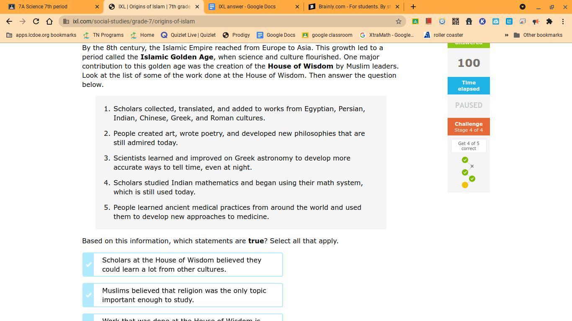Click the 100 SmartScore value
572x321 pixels.
tap(469, 63)
